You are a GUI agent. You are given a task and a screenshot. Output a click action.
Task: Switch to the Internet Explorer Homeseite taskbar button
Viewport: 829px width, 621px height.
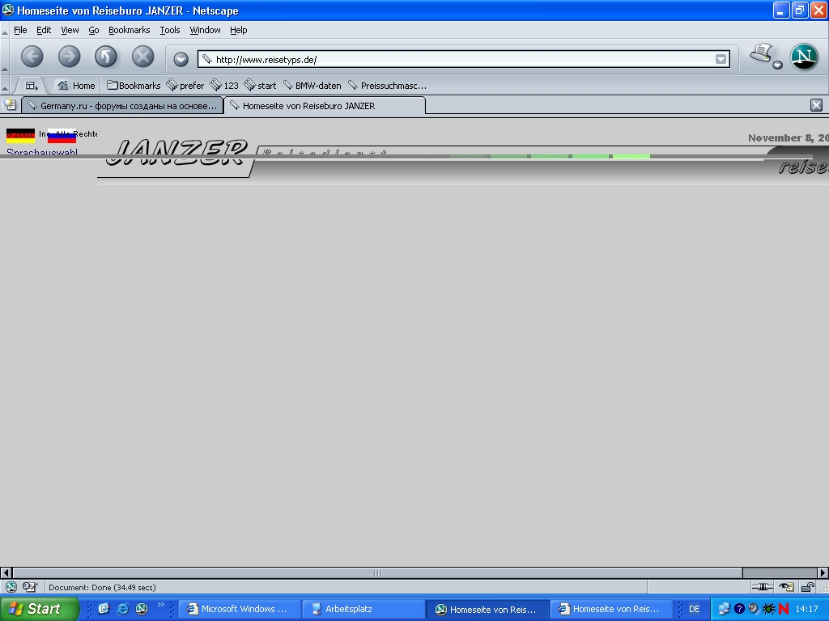tap(612, 609)
